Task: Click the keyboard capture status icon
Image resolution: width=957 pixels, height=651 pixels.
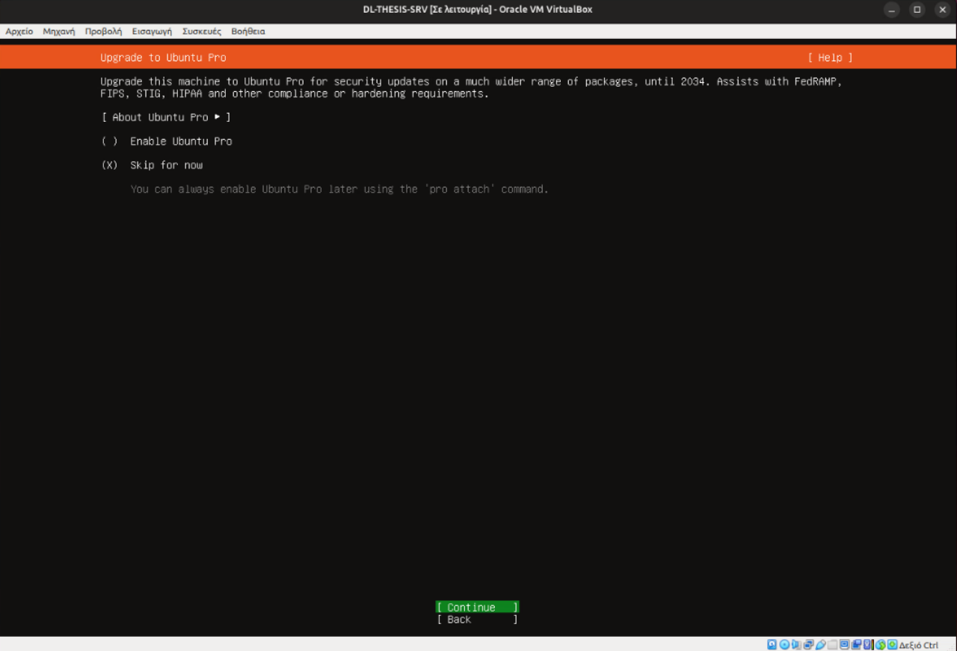Action: click(893, 644)
